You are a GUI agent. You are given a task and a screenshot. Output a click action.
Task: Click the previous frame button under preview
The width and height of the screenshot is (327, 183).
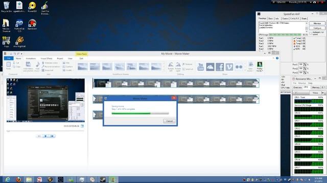click(39, 136)
